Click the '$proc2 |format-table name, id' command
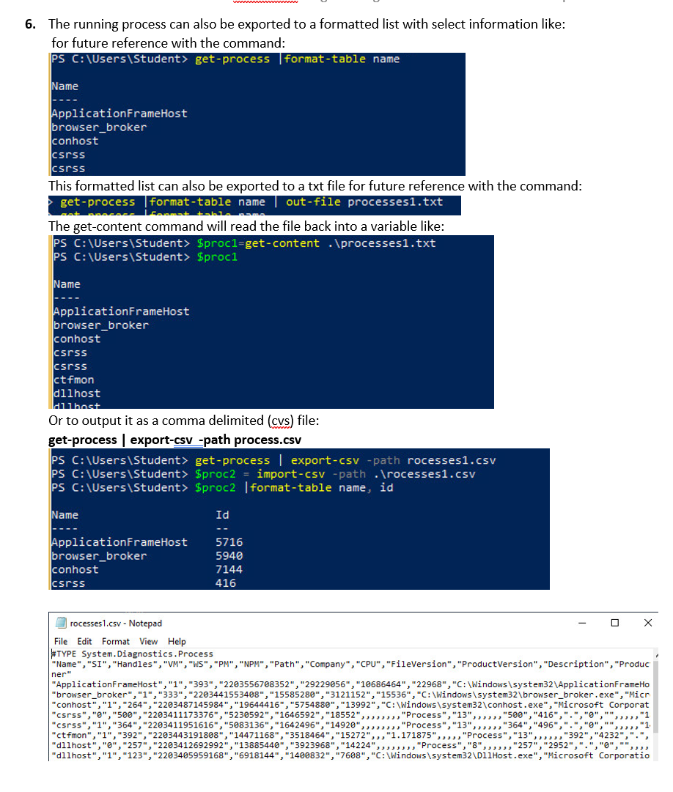 (294, 487)
